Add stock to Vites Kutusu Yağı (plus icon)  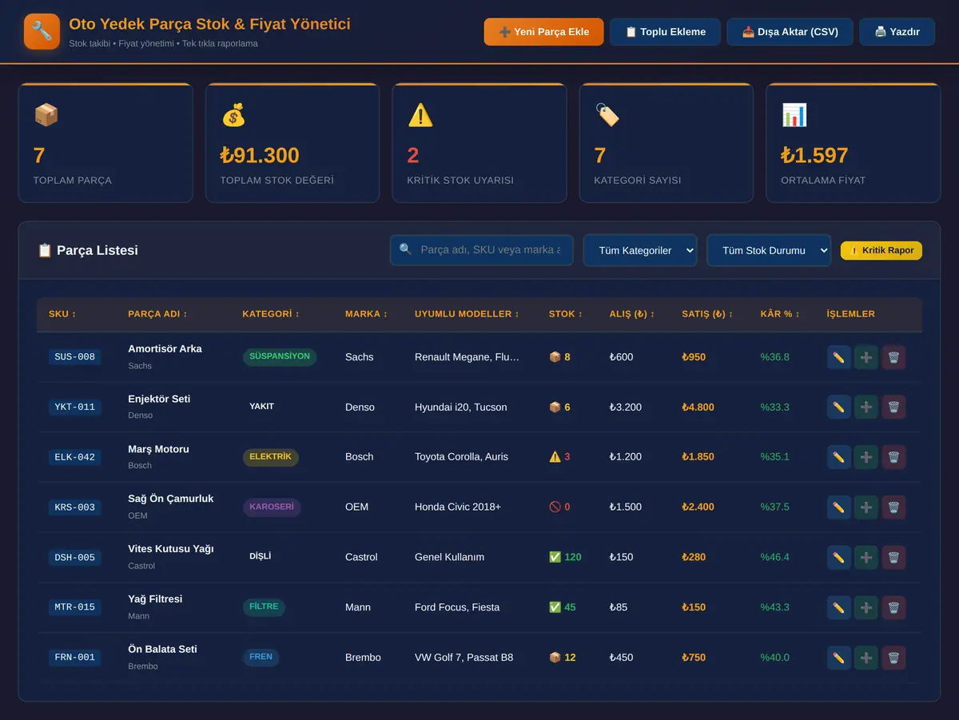coord(866,557)
